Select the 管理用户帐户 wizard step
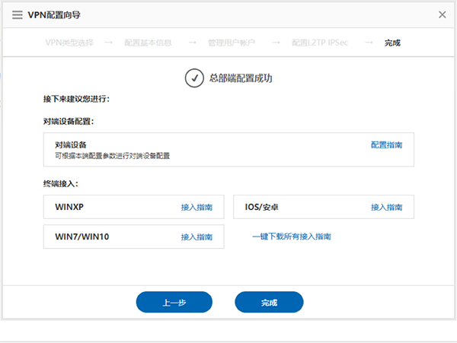 click(232, 43)
